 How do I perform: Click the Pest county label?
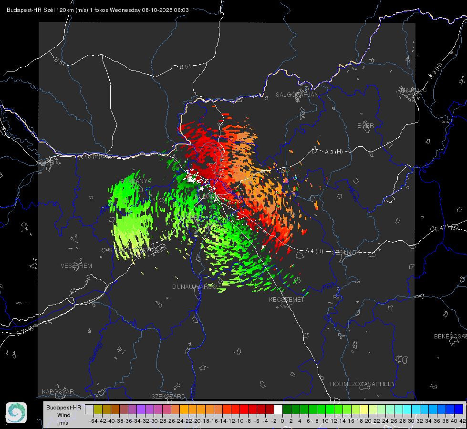[328, 287]
